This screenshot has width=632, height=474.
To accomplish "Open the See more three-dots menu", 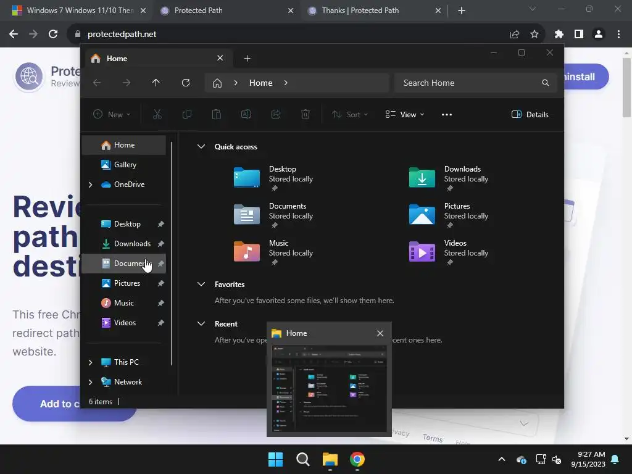I will point(447,114).
